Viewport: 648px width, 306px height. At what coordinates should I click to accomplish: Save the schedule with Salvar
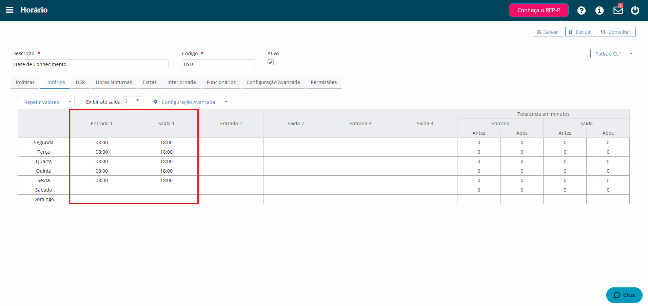pos(548,32)
